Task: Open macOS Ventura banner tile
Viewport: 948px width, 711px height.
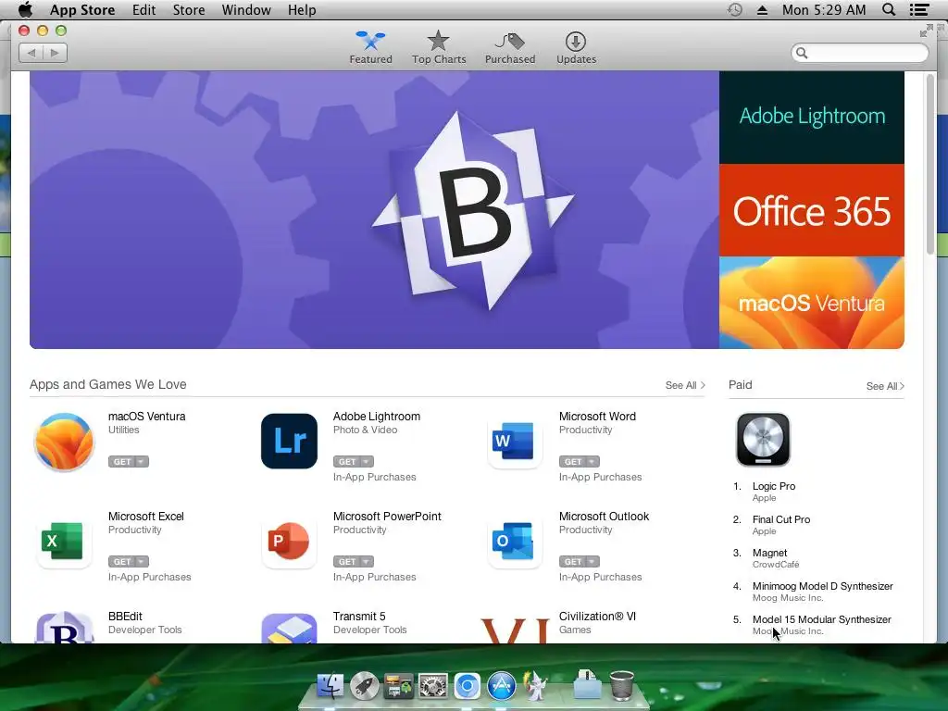Action: (x=811, y=303)
